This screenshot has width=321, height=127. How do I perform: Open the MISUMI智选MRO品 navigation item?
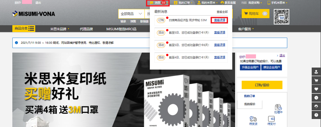pos(121,29)
